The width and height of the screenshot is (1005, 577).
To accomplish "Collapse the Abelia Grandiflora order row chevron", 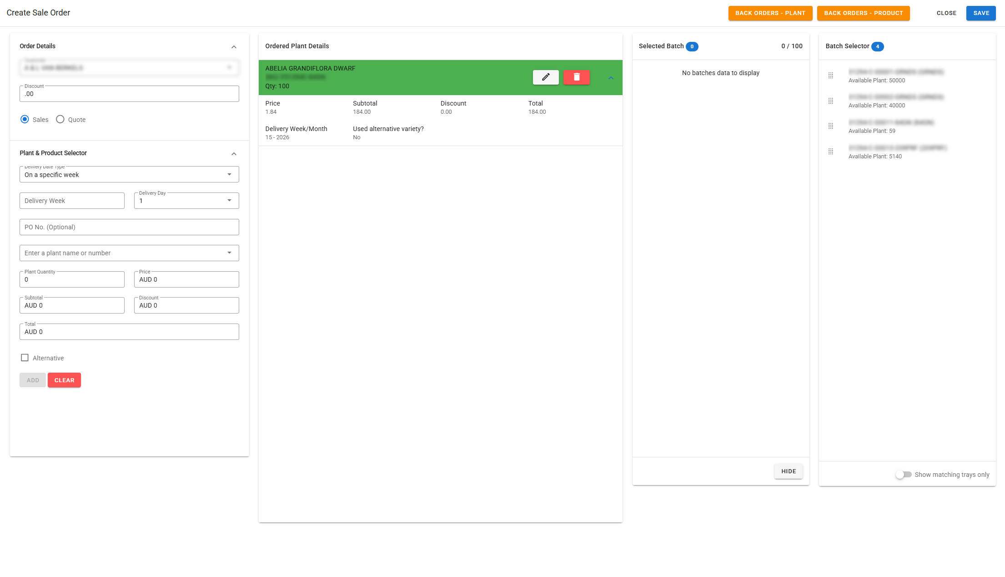I will click(611, 78).
